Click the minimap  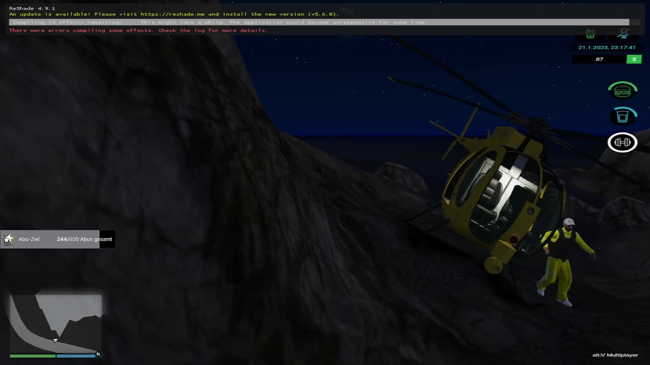pyautogui.click(x=56, y=324)
